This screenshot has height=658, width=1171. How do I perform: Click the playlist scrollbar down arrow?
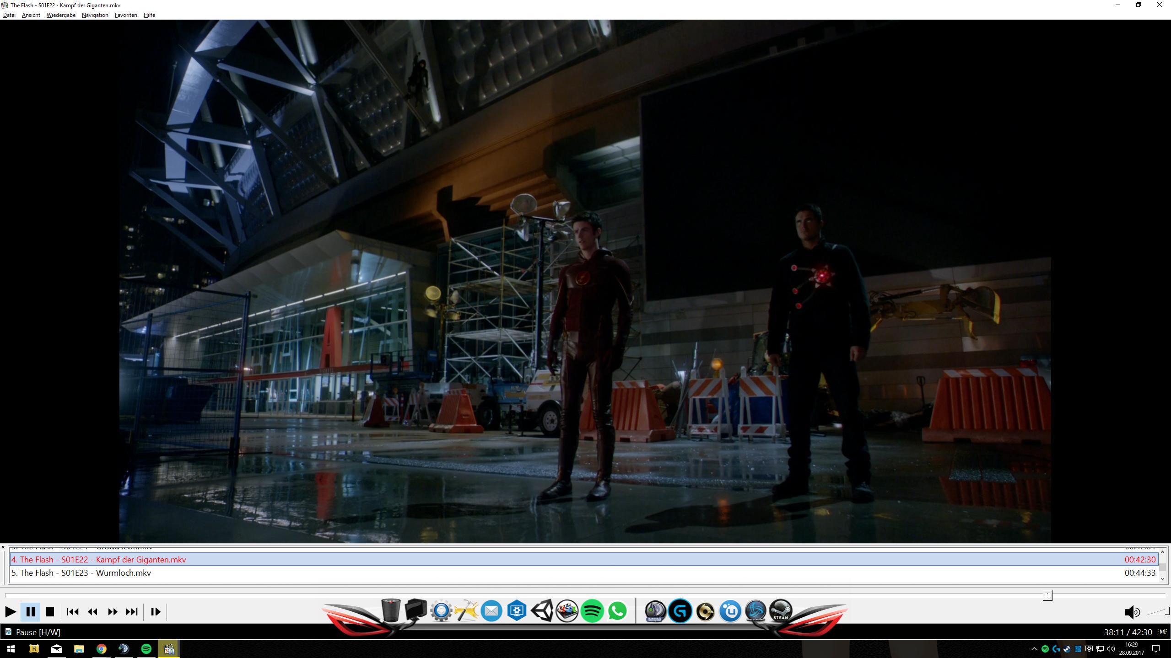coord(1162,579)
